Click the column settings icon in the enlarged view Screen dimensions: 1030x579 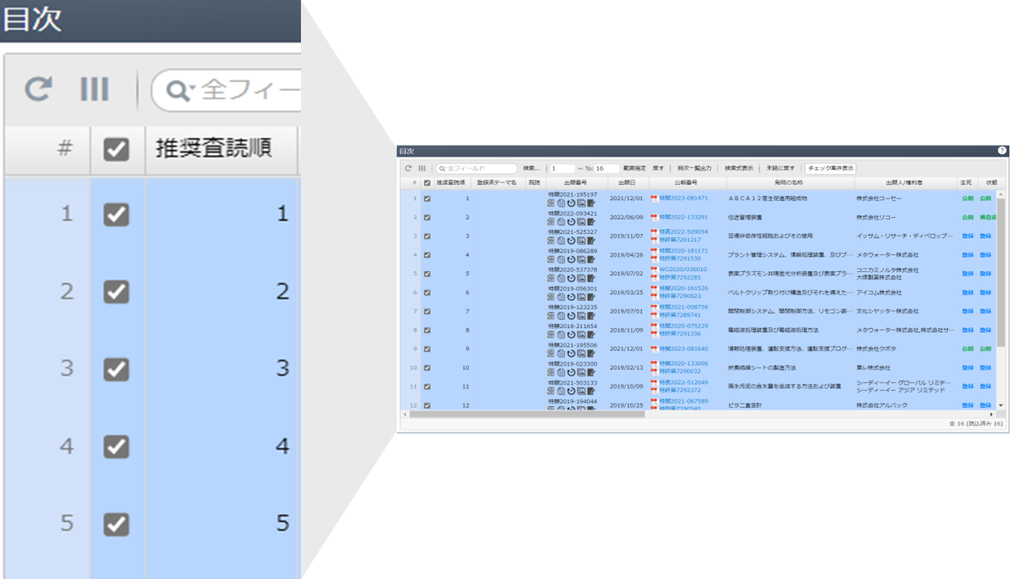pyautogui.click(x=94, y=89)
